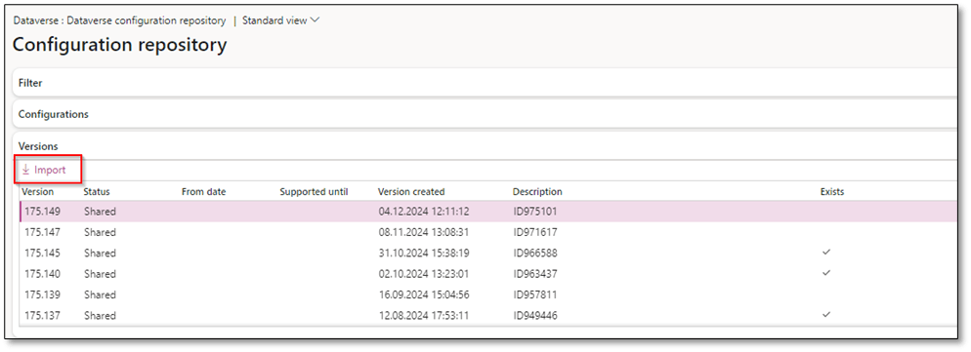Viewport: 971px width, 352px height.
Task: Click created date 04.12.2024 12:11:12
Action: (x=424, y=212)
